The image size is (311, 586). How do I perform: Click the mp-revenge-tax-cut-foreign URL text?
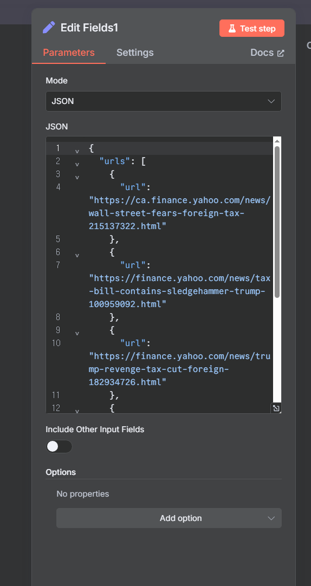(179, 369)
